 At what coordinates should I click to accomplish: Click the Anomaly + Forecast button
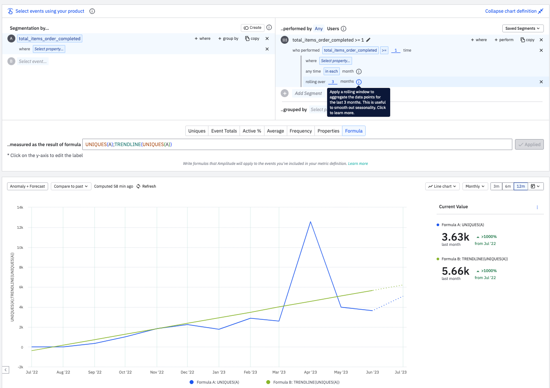[28, 186]
